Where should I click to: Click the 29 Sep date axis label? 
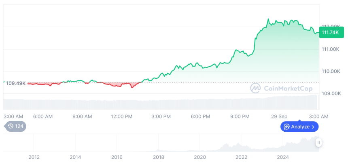pos(279,116)
